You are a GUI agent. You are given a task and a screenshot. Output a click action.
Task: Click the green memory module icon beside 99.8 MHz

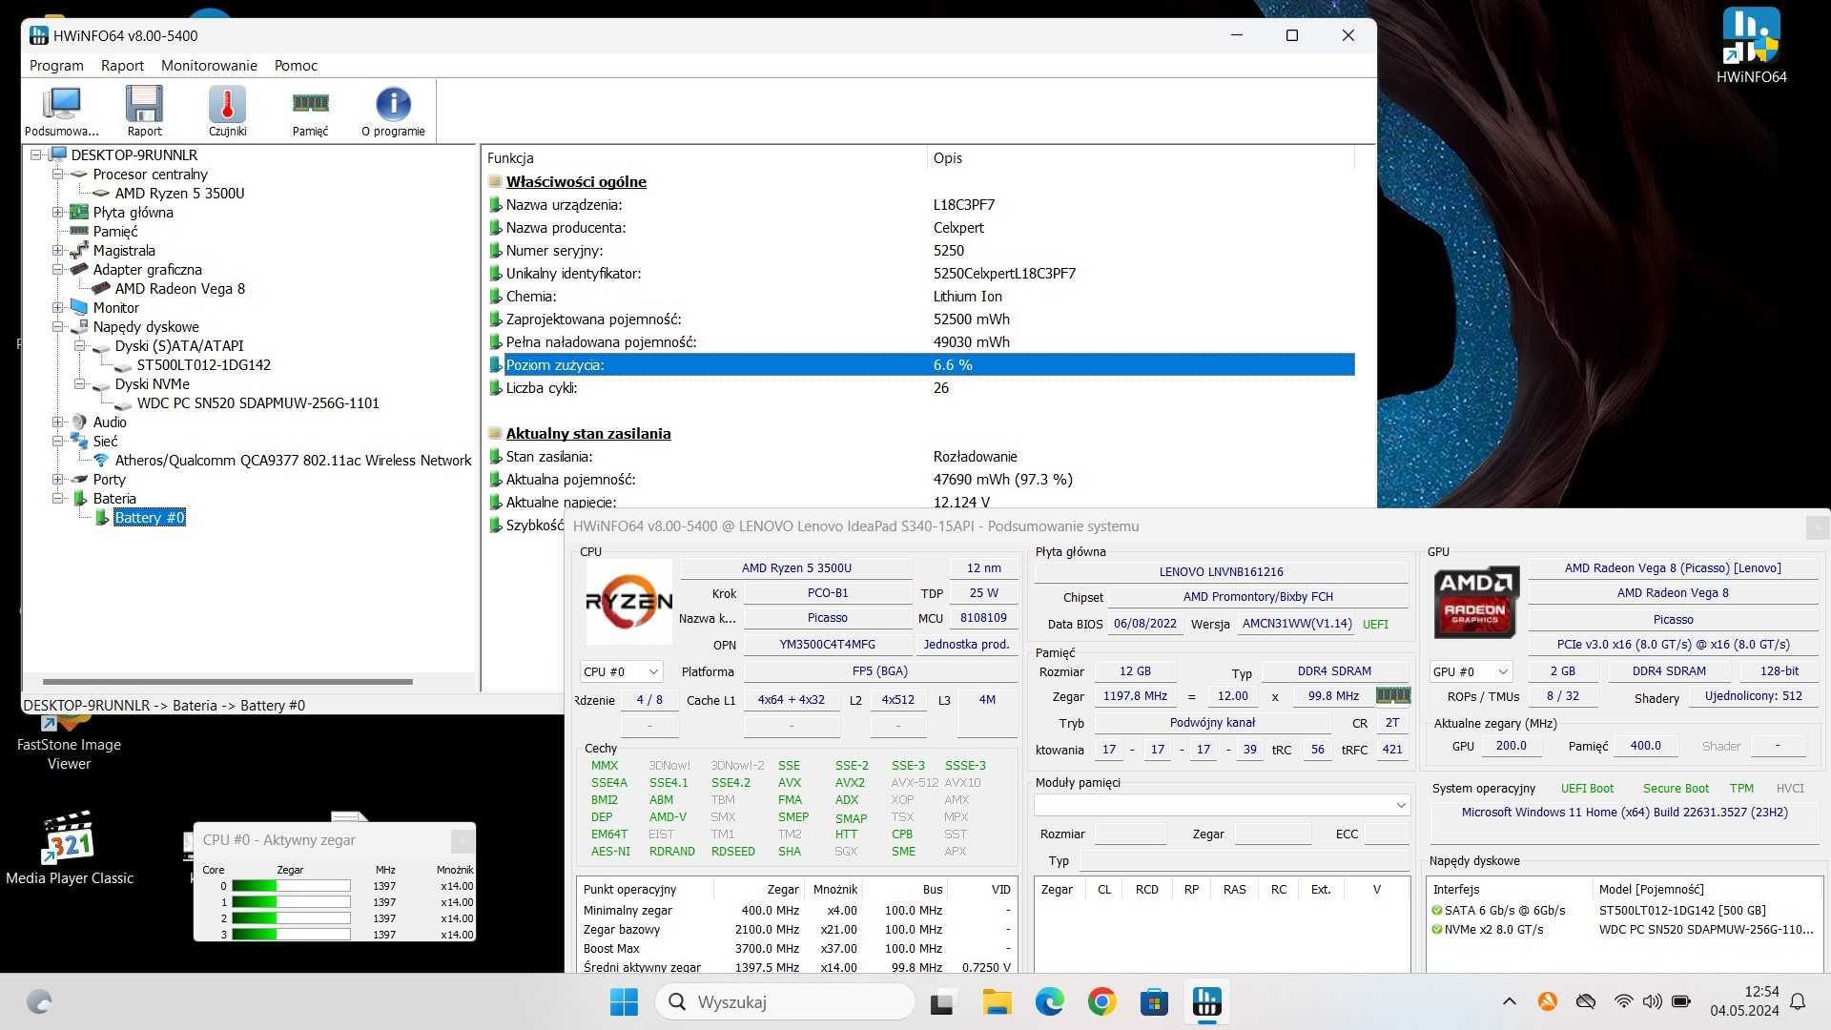[1392, 695]
